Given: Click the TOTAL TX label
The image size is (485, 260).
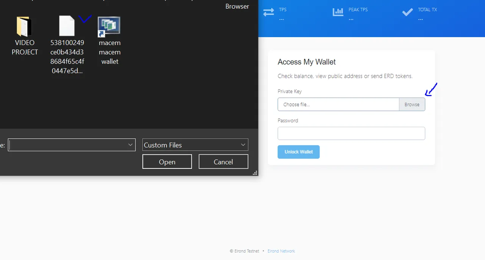Looking at the screenshot, I should click(x=427, y=9).
